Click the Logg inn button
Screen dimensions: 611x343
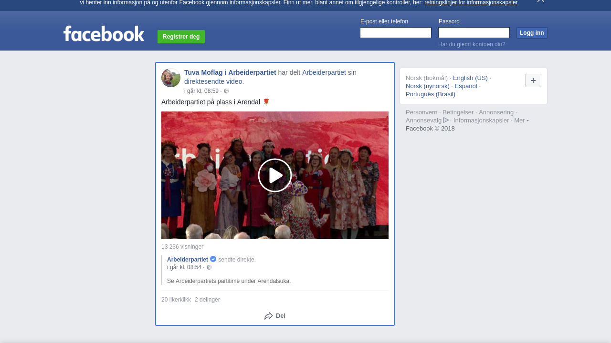point(532,33)
